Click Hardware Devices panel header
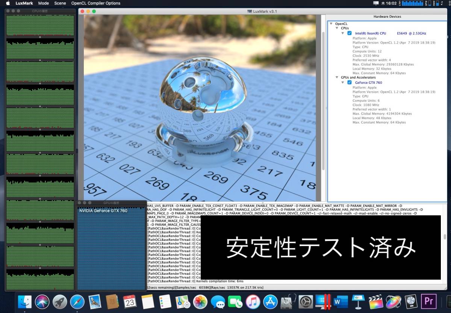451x313 pixels. pos(387,17)
